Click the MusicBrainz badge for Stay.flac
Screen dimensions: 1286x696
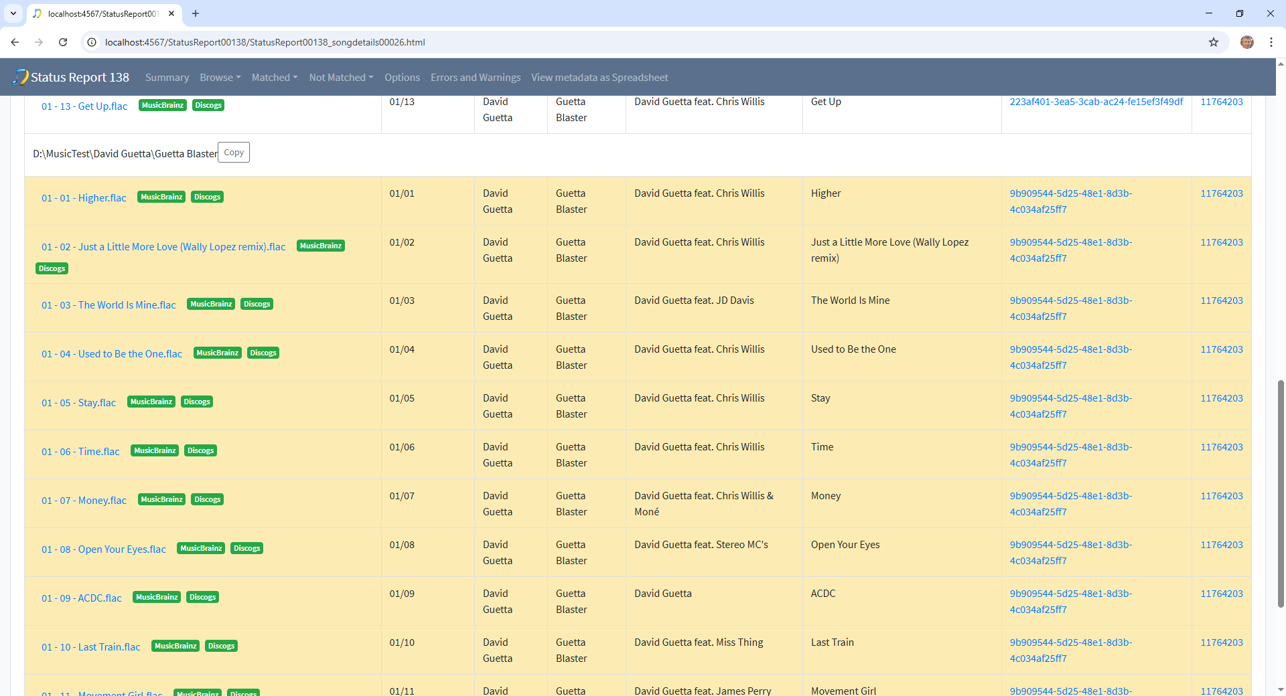tap(151, 402)
